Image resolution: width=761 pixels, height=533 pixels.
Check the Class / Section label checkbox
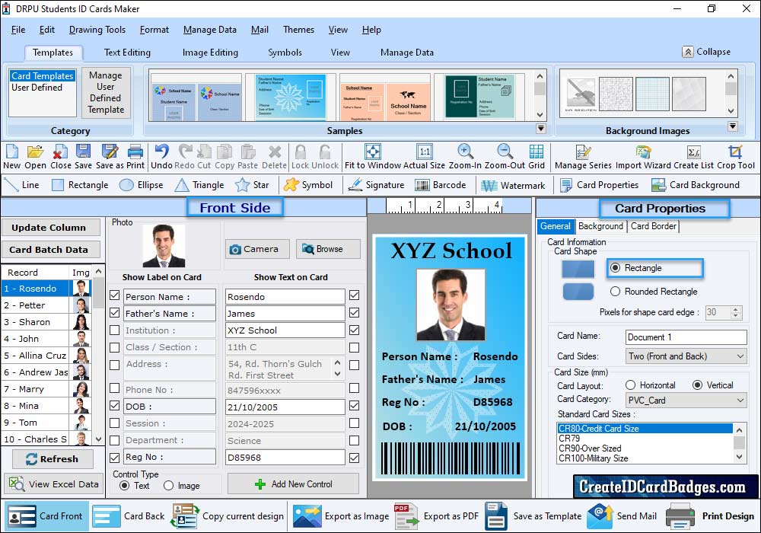point(115,347)
